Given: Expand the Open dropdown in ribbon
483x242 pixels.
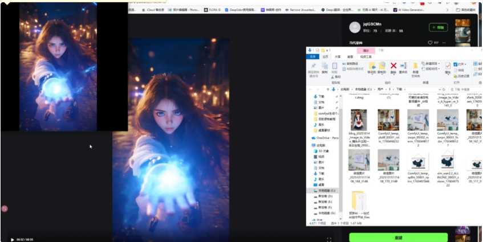Looking at the screenshot, I should [x=462, y=64].
